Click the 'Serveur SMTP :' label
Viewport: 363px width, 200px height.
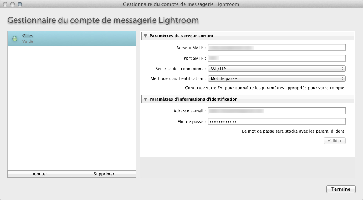[x=191, y=48]
